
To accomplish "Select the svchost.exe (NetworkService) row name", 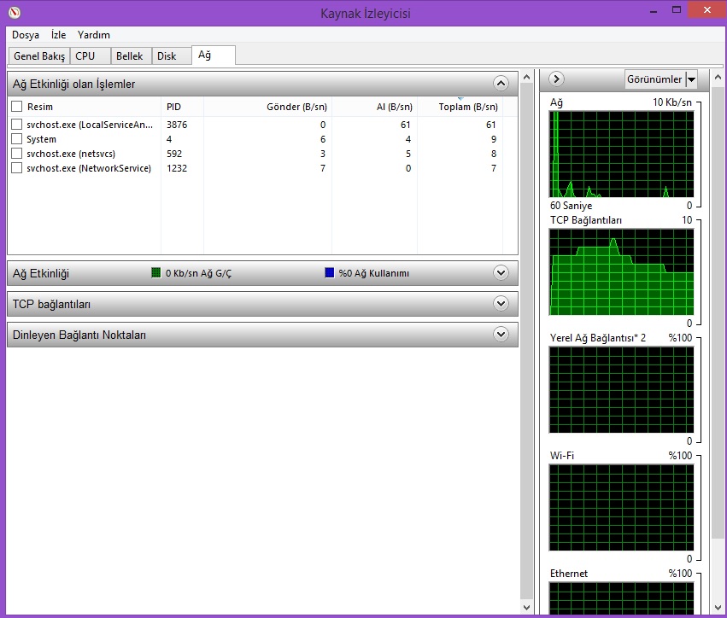I will pyautogui.click(x=89, y=168).
